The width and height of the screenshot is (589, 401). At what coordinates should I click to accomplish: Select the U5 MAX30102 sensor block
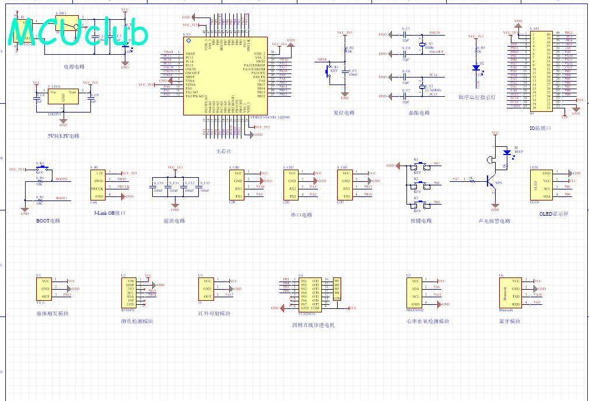[414, 293]
